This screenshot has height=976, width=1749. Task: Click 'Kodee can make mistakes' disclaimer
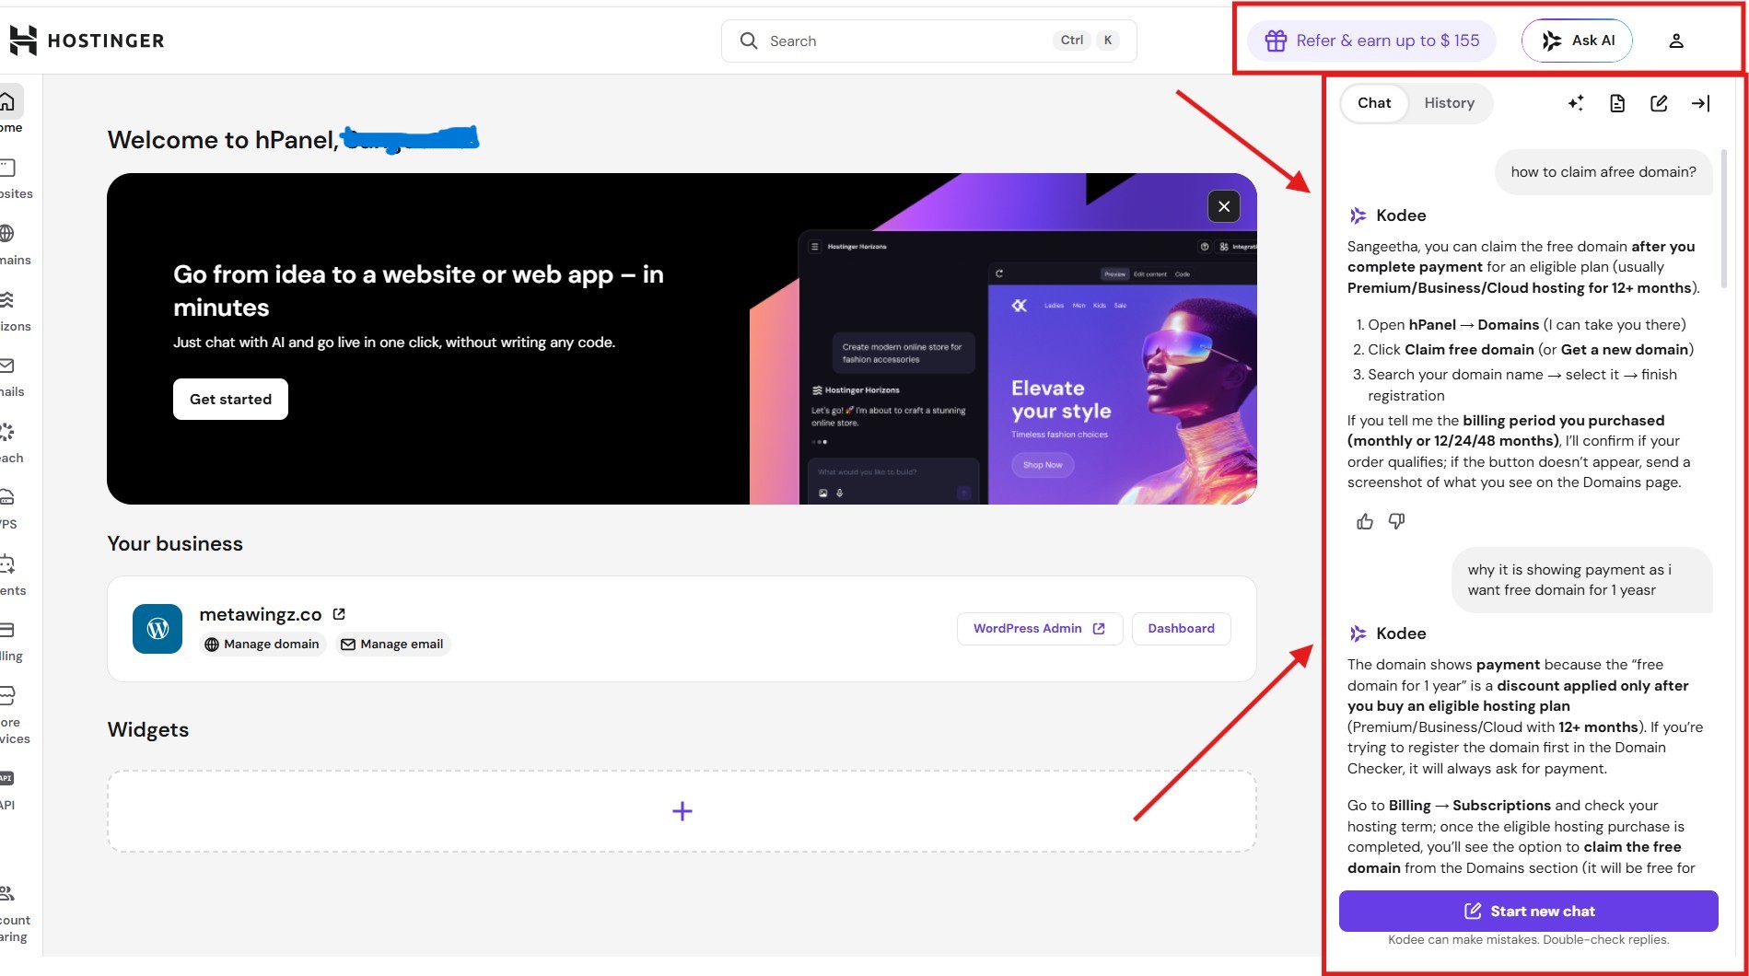pyautogui.click(x=1528, y=940)
